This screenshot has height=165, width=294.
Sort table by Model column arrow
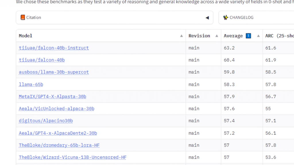pos(181,36)
